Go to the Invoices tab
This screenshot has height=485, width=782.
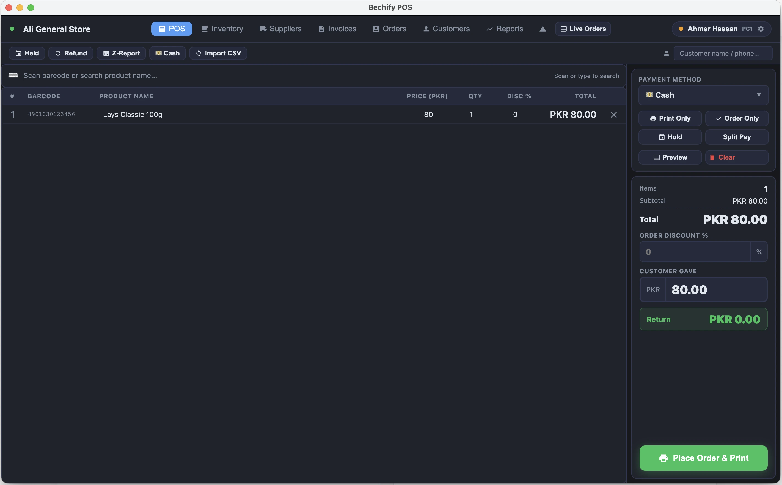point(337,29)
